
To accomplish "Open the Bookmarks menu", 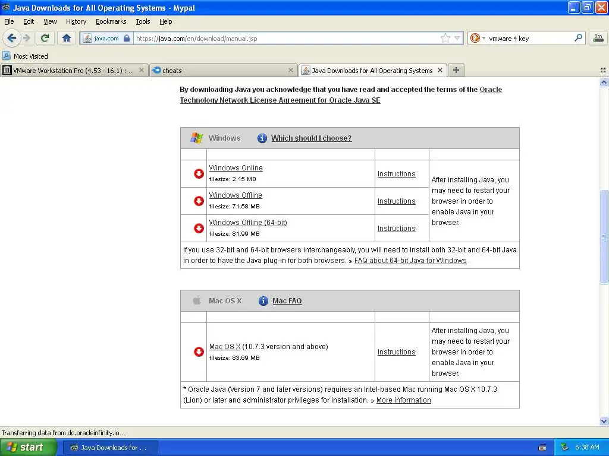I will 111,21.
